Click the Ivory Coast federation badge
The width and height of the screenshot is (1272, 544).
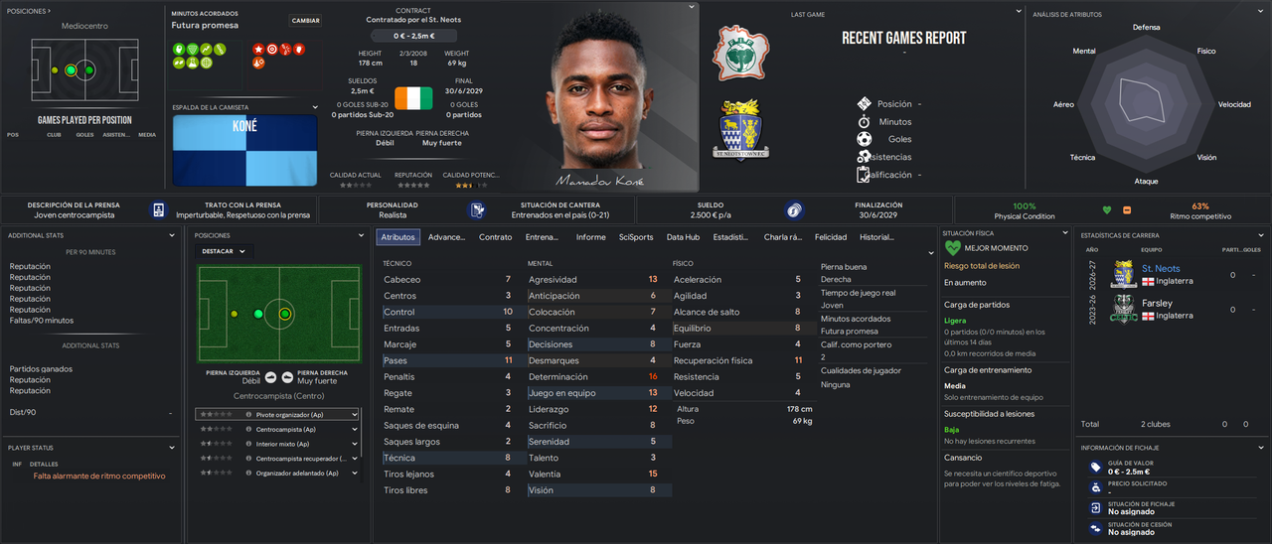click(x=740, y=53)
